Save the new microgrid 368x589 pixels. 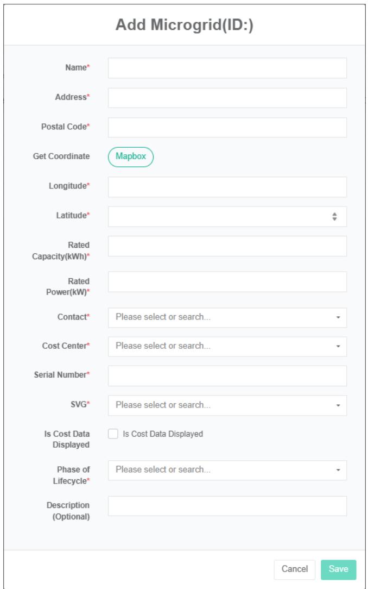click(x=338, y=569)
